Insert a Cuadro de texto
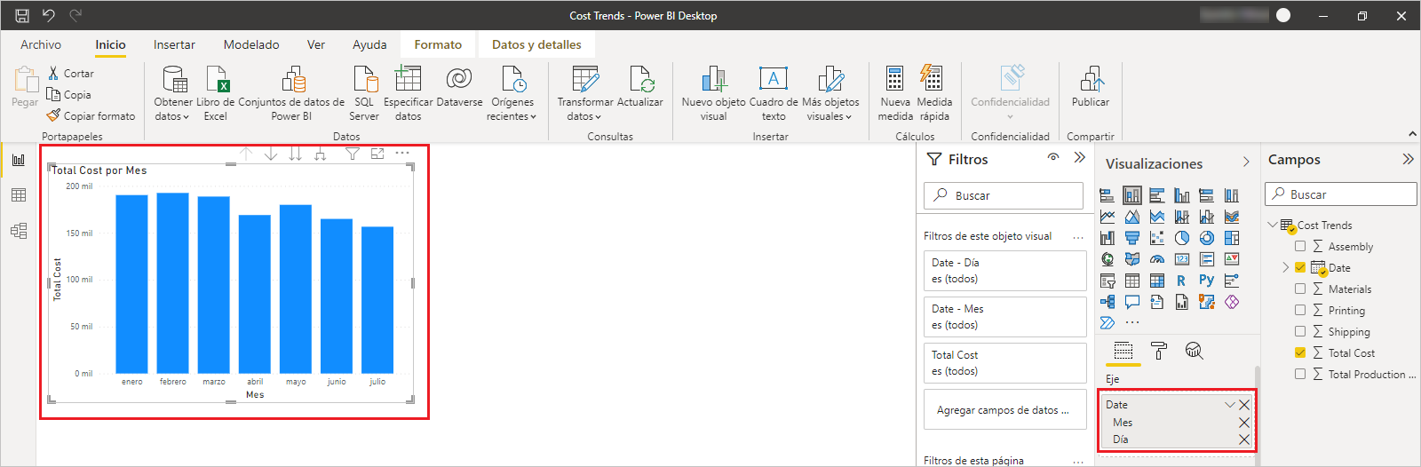The image size is (1421, 467). [774, 93]
